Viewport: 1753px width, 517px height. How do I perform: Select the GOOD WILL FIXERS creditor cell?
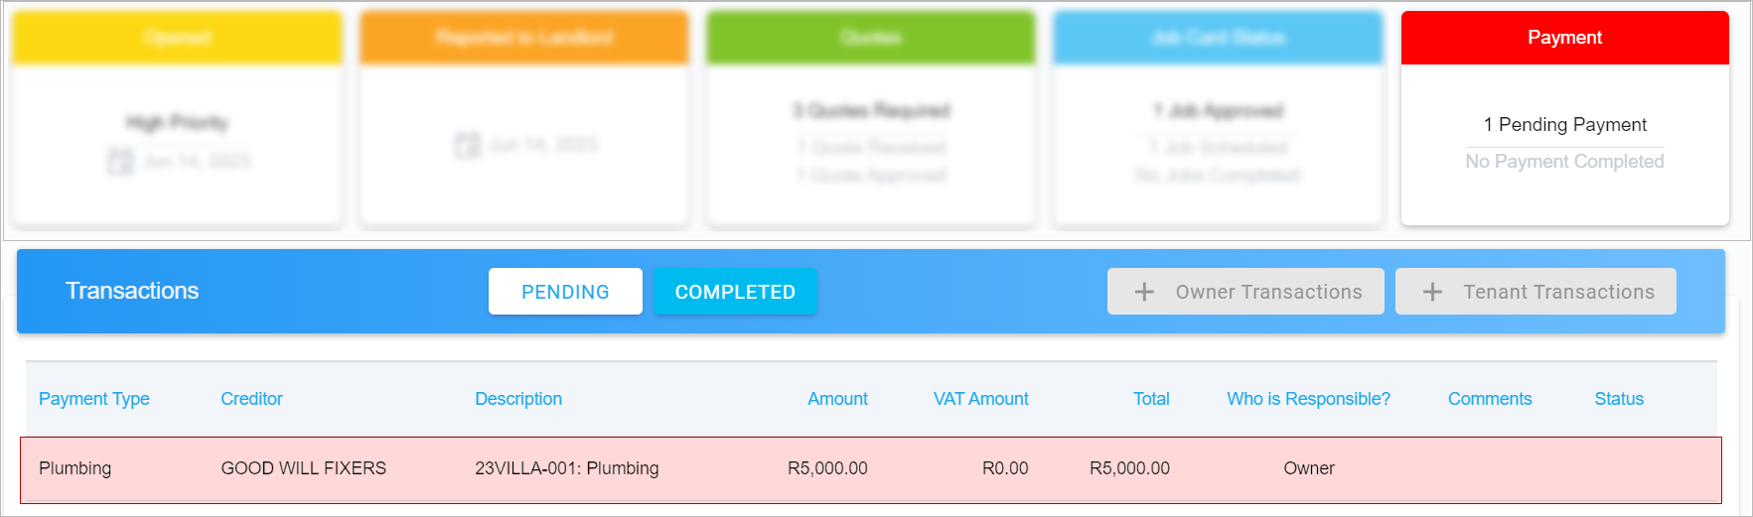click(x=303, y=468)
